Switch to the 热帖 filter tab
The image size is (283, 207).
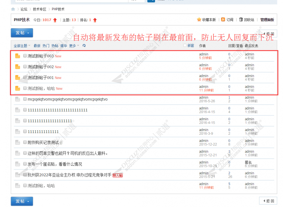point(55,46)
